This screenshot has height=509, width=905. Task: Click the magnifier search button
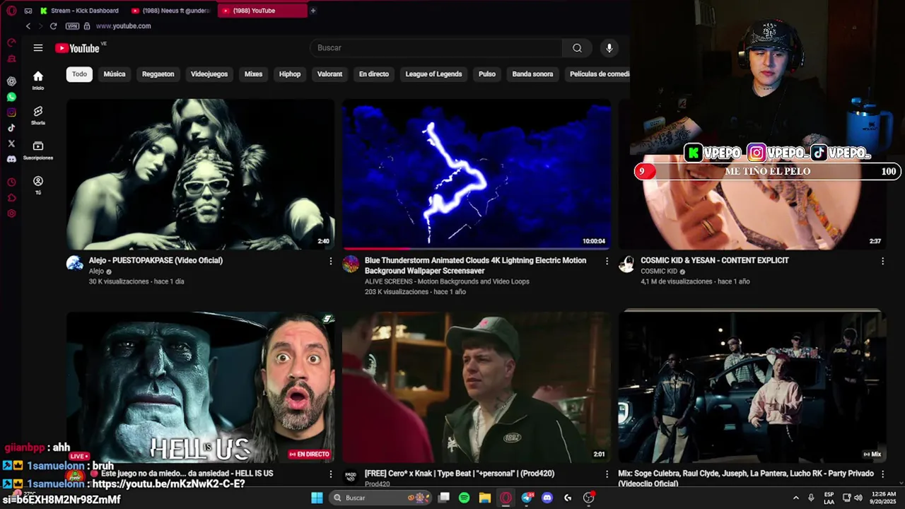pos(577,48)
